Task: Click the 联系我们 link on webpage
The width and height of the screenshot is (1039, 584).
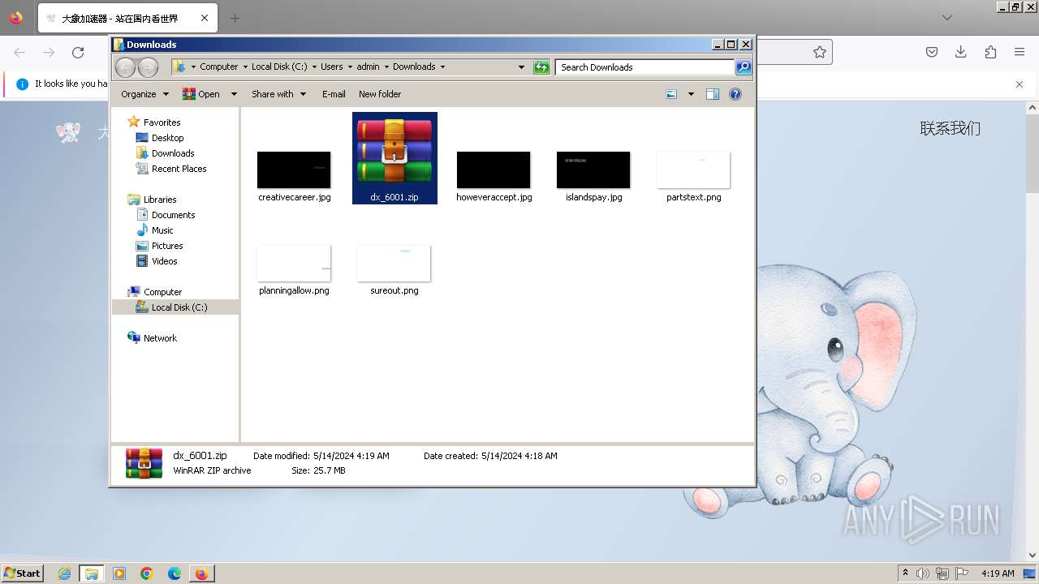Action: tap(950, 128)
